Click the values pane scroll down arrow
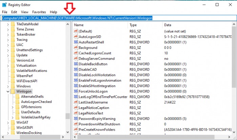Viewport: 237px width, 140px height. click(x=234, y=132)
